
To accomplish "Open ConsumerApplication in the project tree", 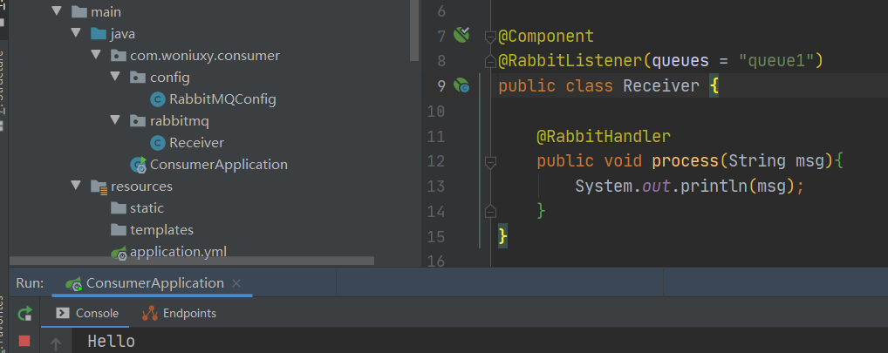I will [219, 165].
